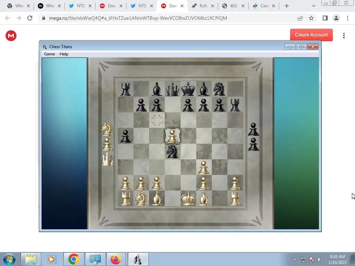The width and height of the screenshot is (355, 266).
Task: Open Windows Explorer from taskbar
Action: (31, 259)
